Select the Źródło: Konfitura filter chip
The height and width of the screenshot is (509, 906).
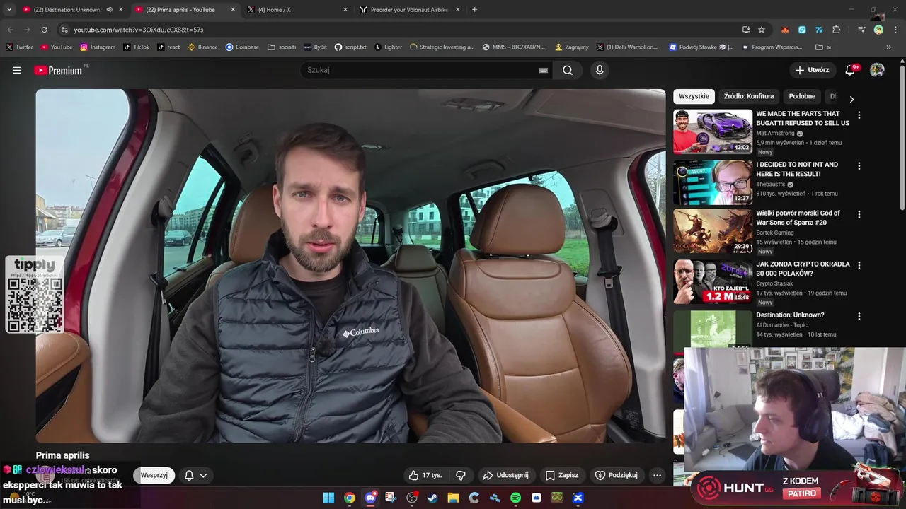coord(749,96)
